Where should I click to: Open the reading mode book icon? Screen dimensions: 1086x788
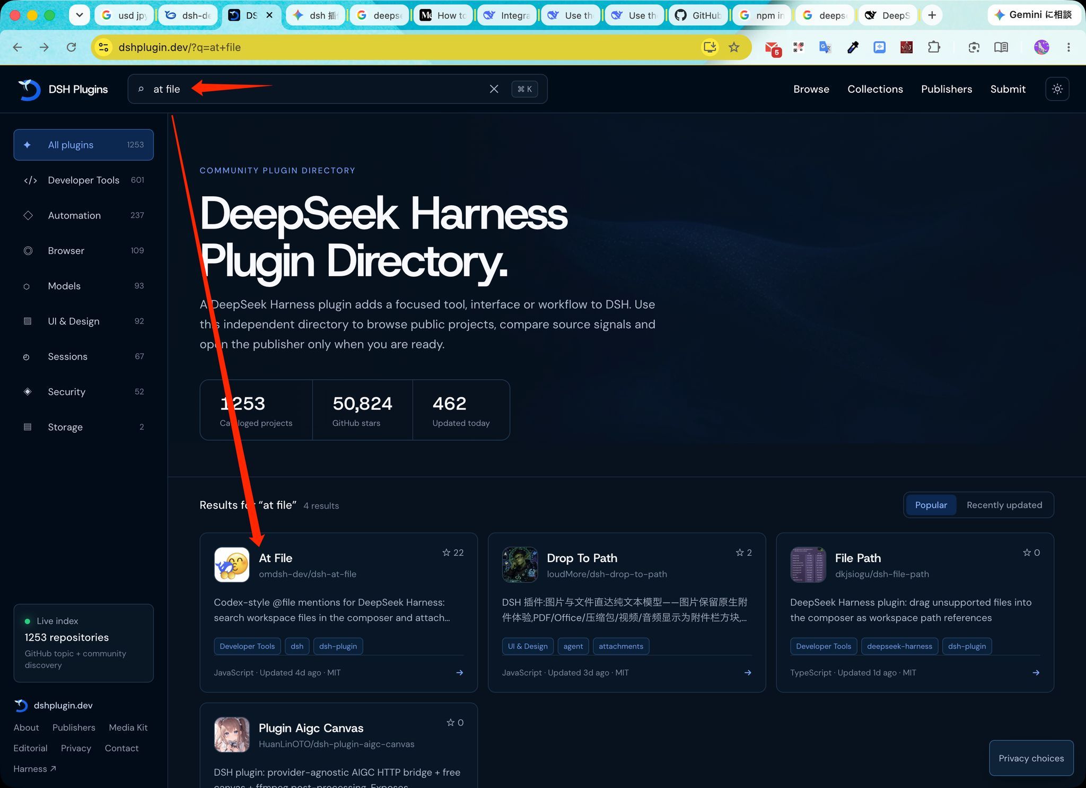pyautogui.click(x=1001, y=47)
